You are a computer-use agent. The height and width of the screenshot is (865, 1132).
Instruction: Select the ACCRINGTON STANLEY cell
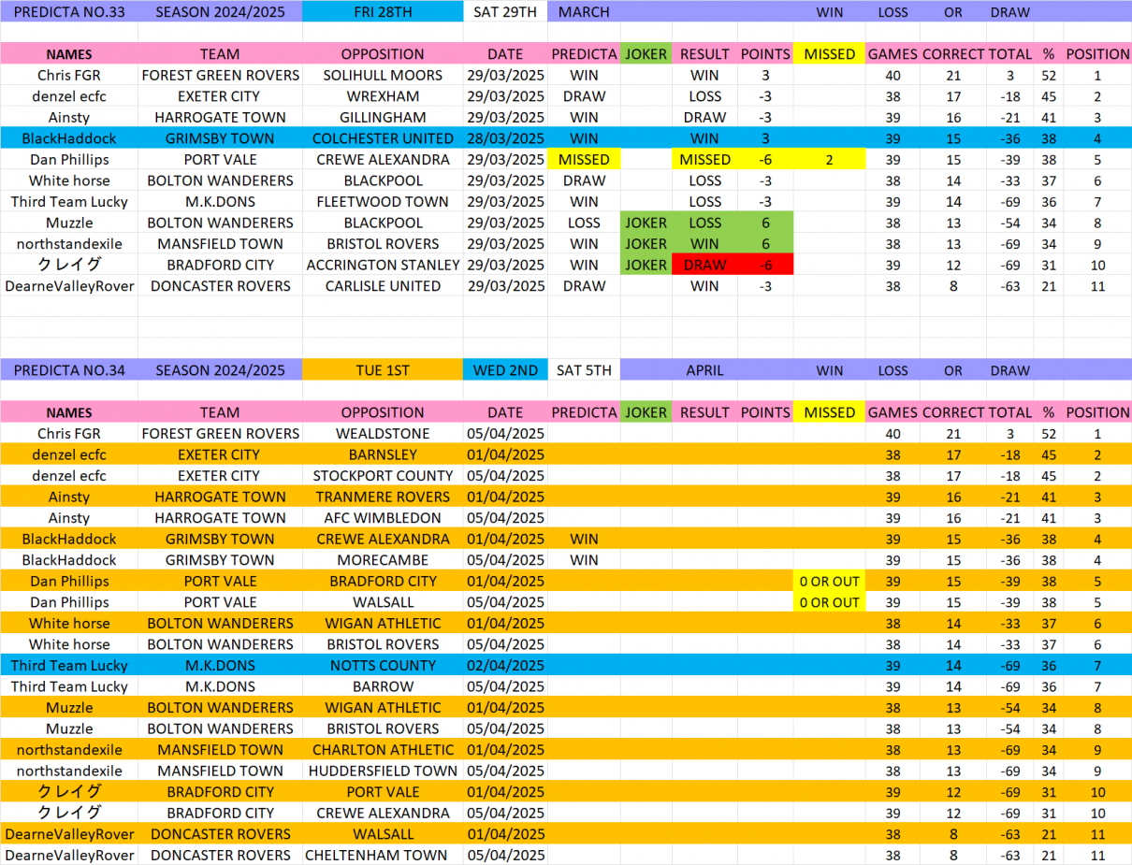coord(383,265)
